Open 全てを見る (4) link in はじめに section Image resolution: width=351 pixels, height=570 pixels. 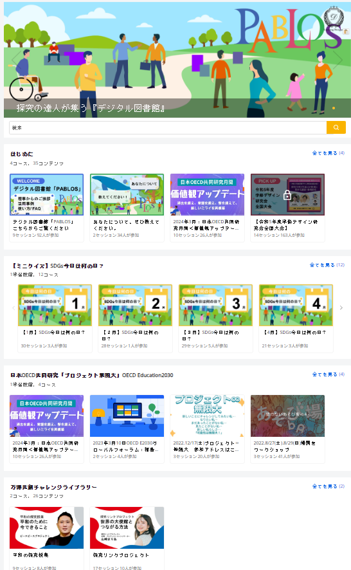pos(328,153)
